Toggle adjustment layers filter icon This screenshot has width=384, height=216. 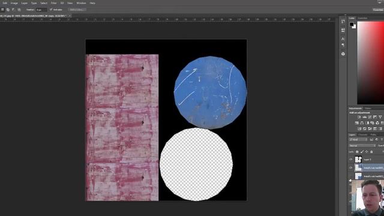pyautogui.click(x=377, y=140)
